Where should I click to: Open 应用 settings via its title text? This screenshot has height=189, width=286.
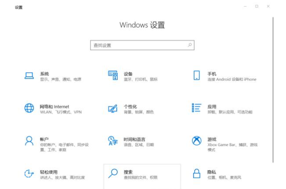pos(211,107)
